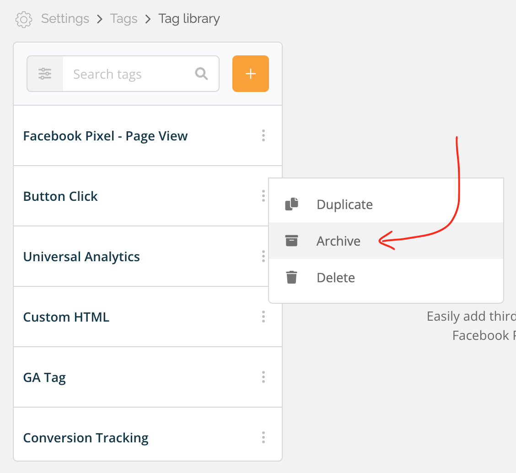Open three-dot menu for GA Tag
The image size is (516, 473).
[x=263, y=377]
